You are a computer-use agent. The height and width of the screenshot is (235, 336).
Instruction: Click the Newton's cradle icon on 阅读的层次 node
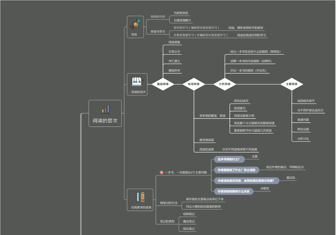(x=137, y=82)
